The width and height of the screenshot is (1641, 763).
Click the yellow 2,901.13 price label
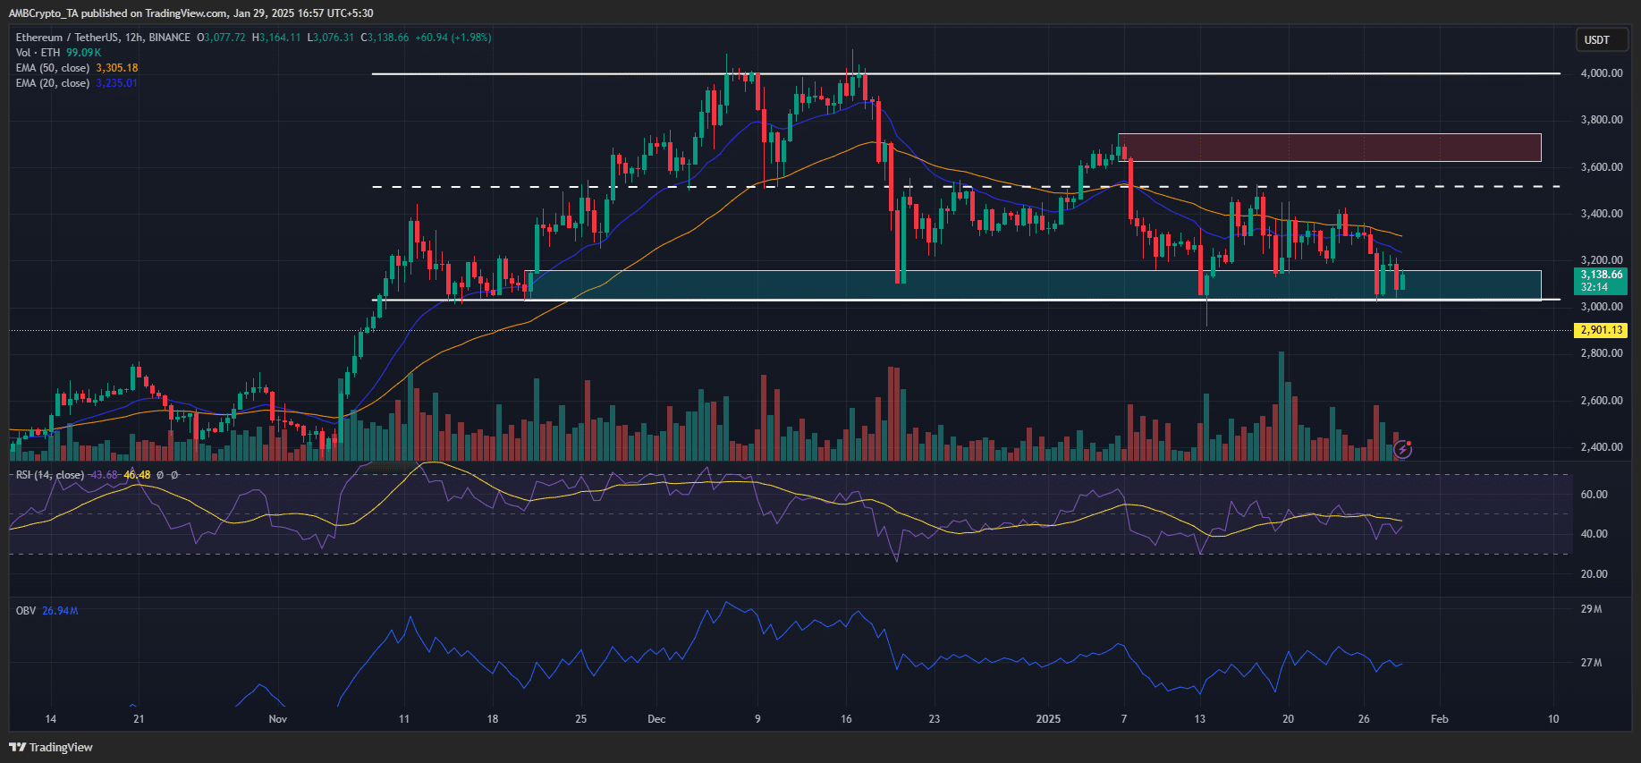1600,330
